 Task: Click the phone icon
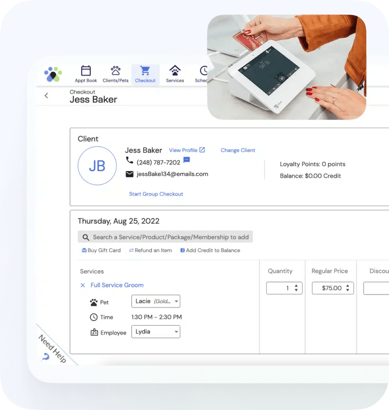pos(129,160)
